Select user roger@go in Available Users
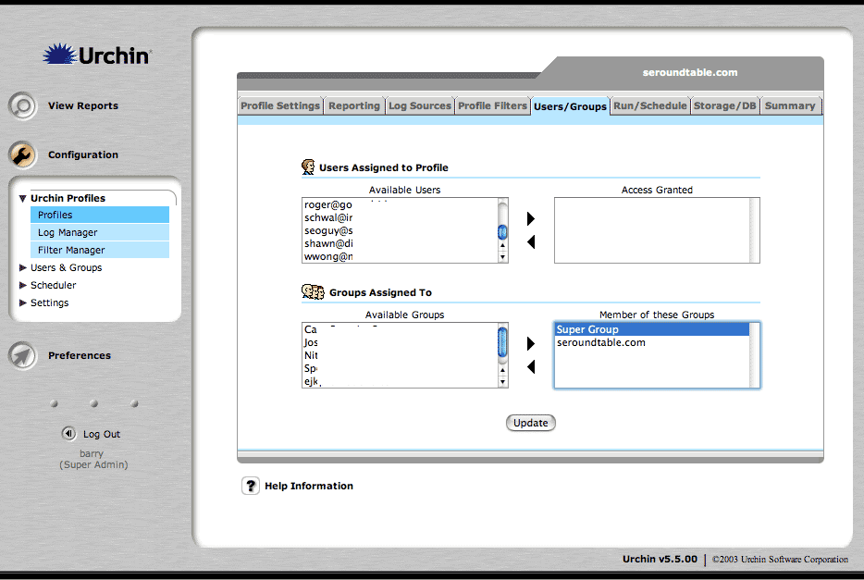The image size is (864, 580). click(400, 204)
